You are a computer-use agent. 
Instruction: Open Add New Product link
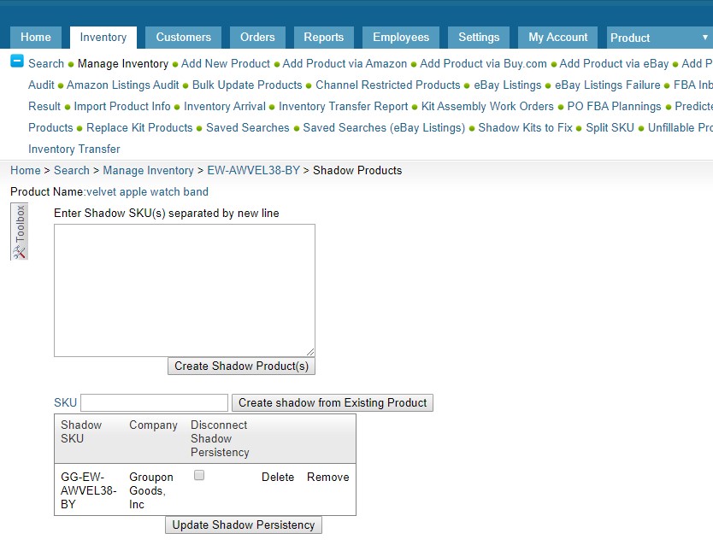tap(226, 63)
